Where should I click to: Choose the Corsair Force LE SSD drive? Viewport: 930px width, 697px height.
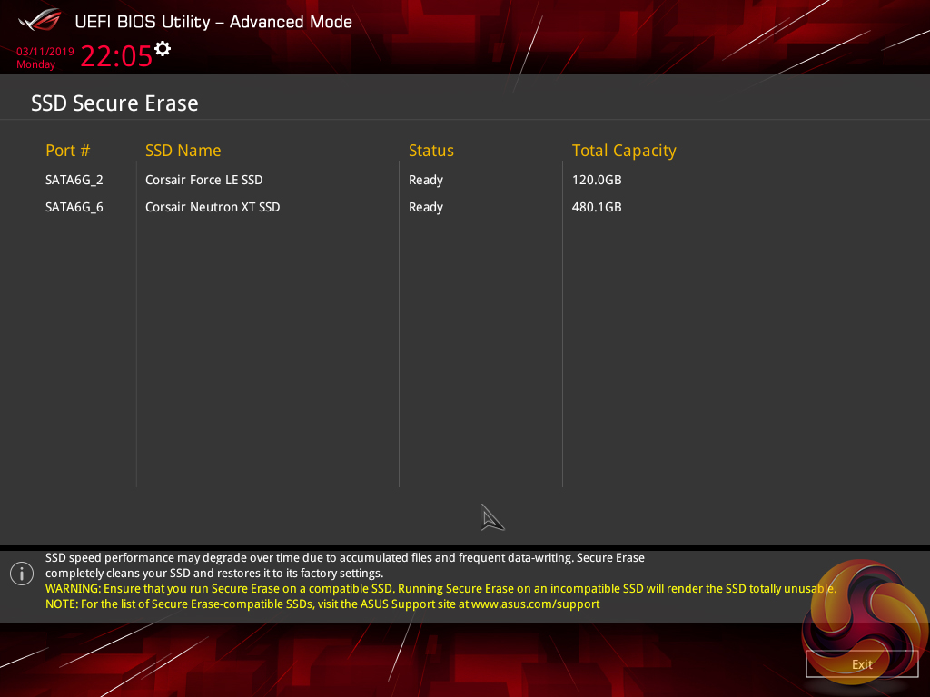pyautogui.click(x=204, y=180)
